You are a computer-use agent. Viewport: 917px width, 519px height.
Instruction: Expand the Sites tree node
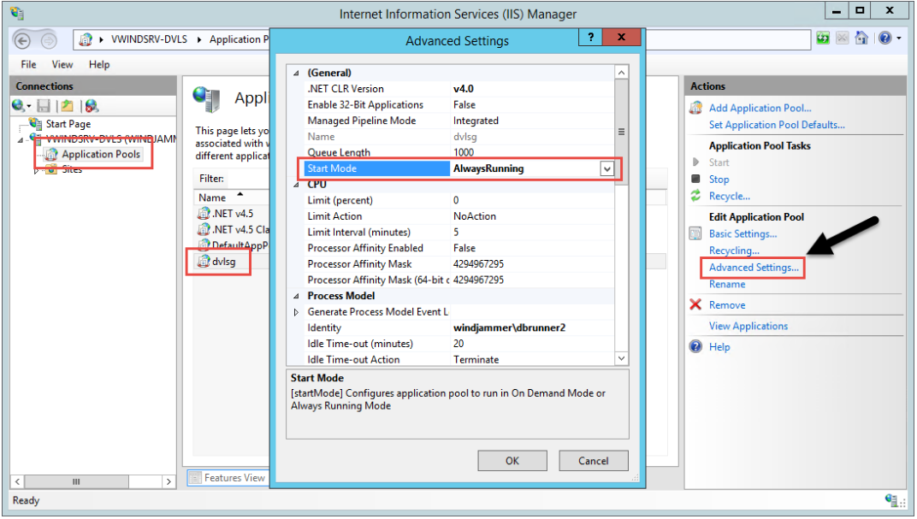pyautogui.click(x=36, y=170)
